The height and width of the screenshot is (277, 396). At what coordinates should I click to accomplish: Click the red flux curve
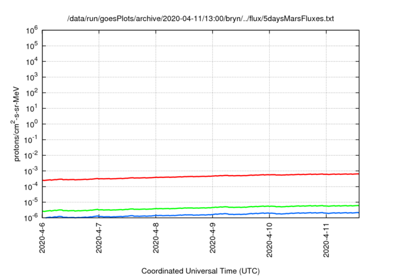tap(200, 177)
